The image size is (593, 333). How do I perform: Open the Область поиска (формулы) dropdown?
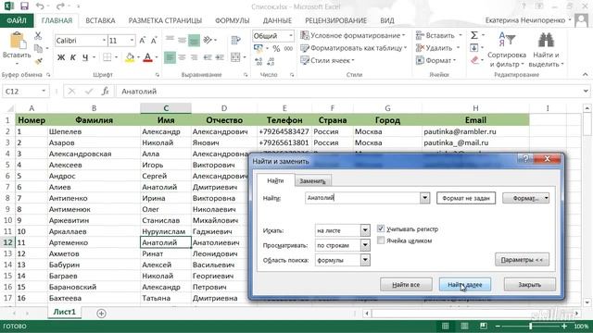(x=365, y=260)
